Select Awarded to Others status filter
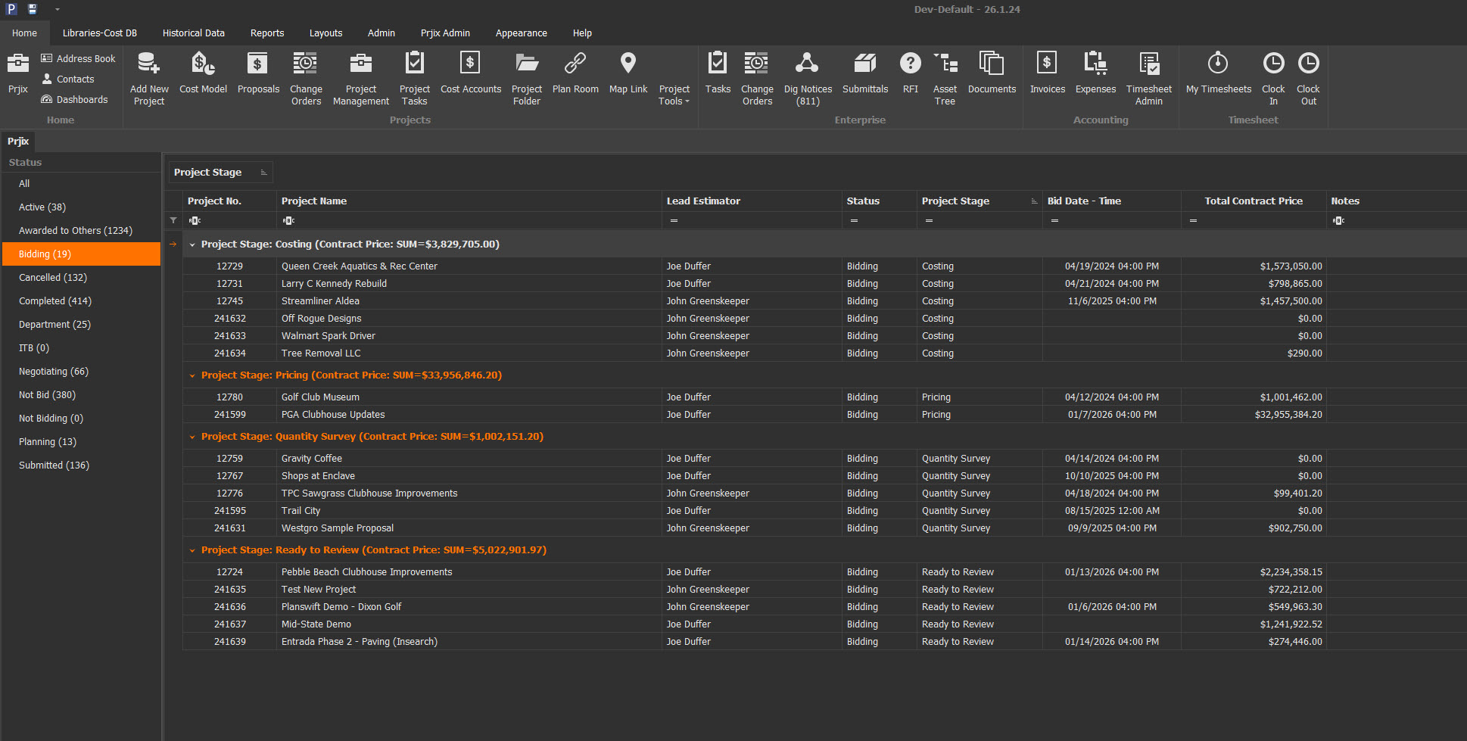Screen dimensions: 1467x741 pyautogui.click(x=75, y=231)
